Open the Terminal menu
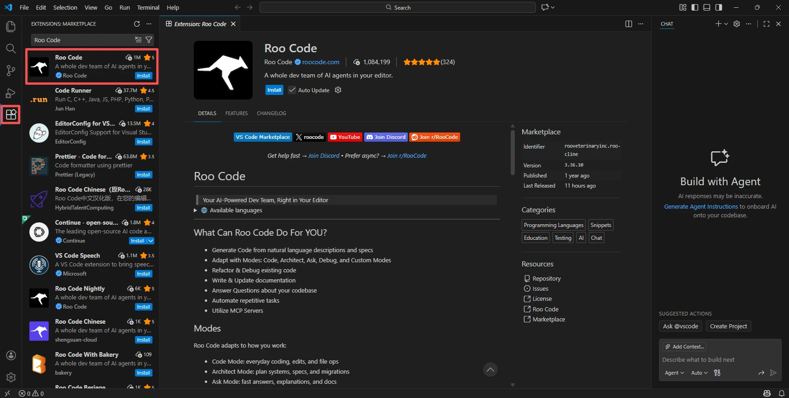The height and width of the screenshot is (398, 789). tap(148, 7)
